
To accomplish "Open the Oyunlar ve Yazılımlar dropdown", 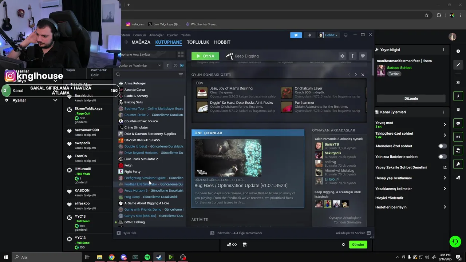I will tap(140, 65).
